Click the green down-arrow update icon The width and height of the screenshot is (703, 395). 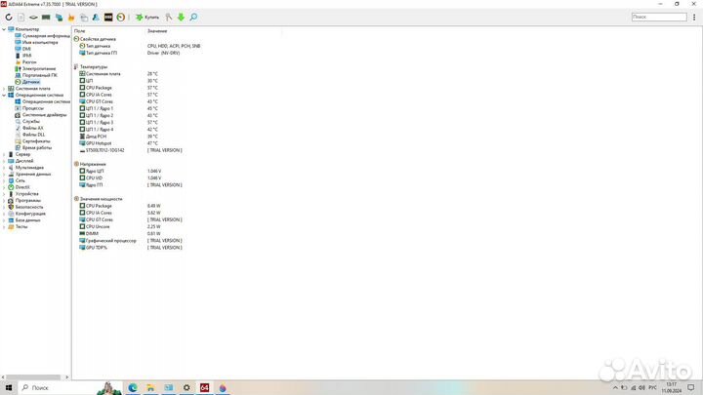181,17
